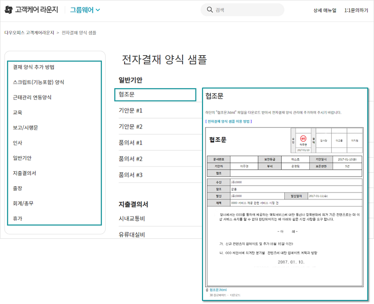Go to 다우오피스 고객케어라운지 breadcrumb
This screenshot has width=374, height=304.
29,33
